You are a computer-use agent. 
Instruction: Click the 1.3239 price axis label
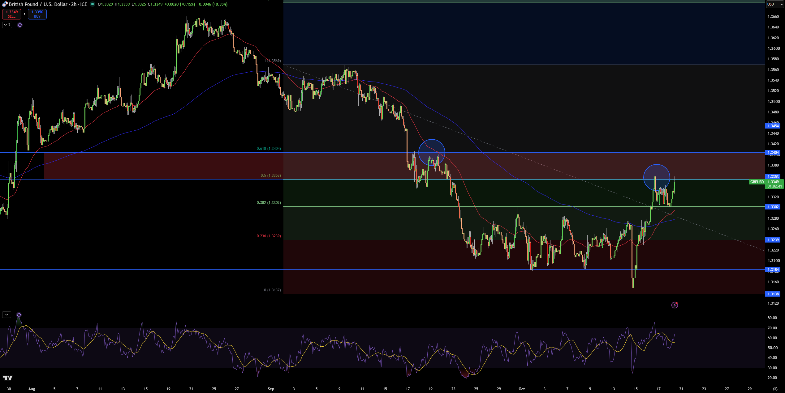[x=773, y=240]
